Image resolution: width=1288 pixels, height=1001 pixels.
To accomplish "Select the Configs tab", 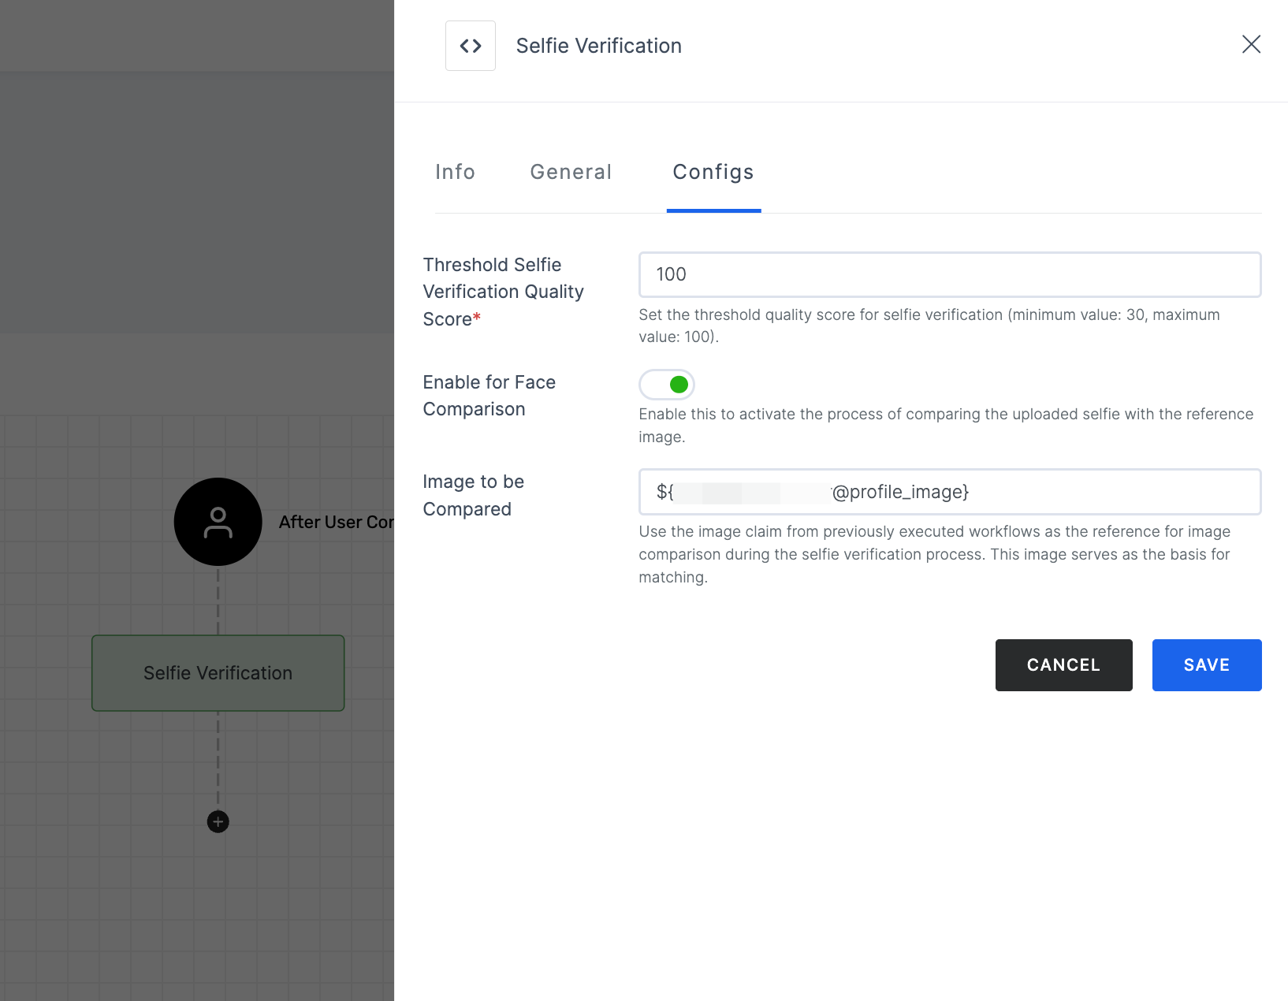I will click(x=713, y=172).
